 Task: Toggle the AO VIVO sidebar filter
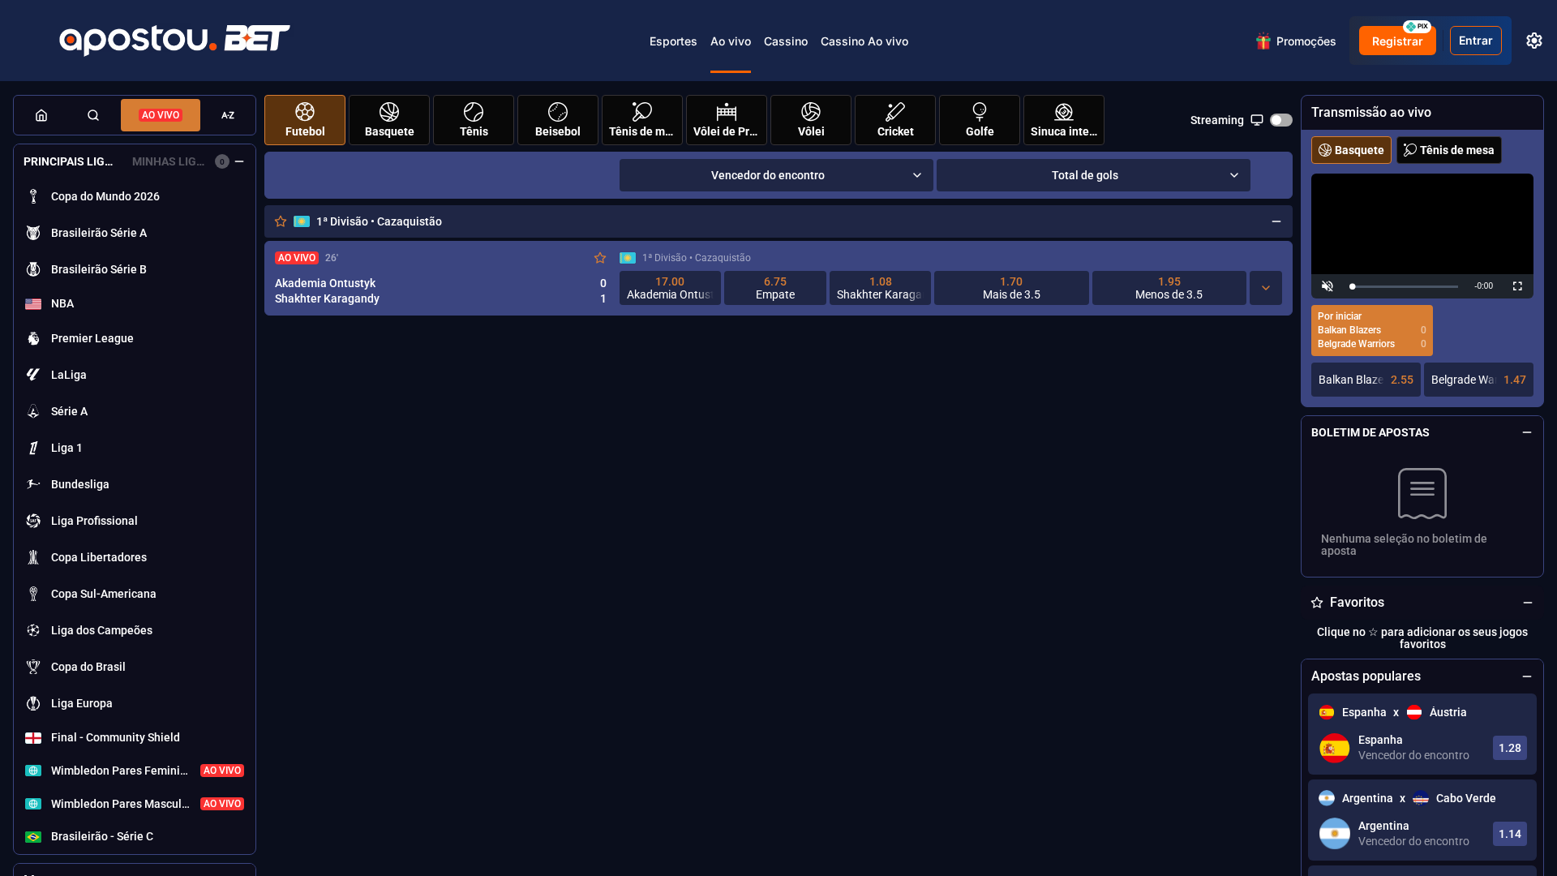(161, 115)
